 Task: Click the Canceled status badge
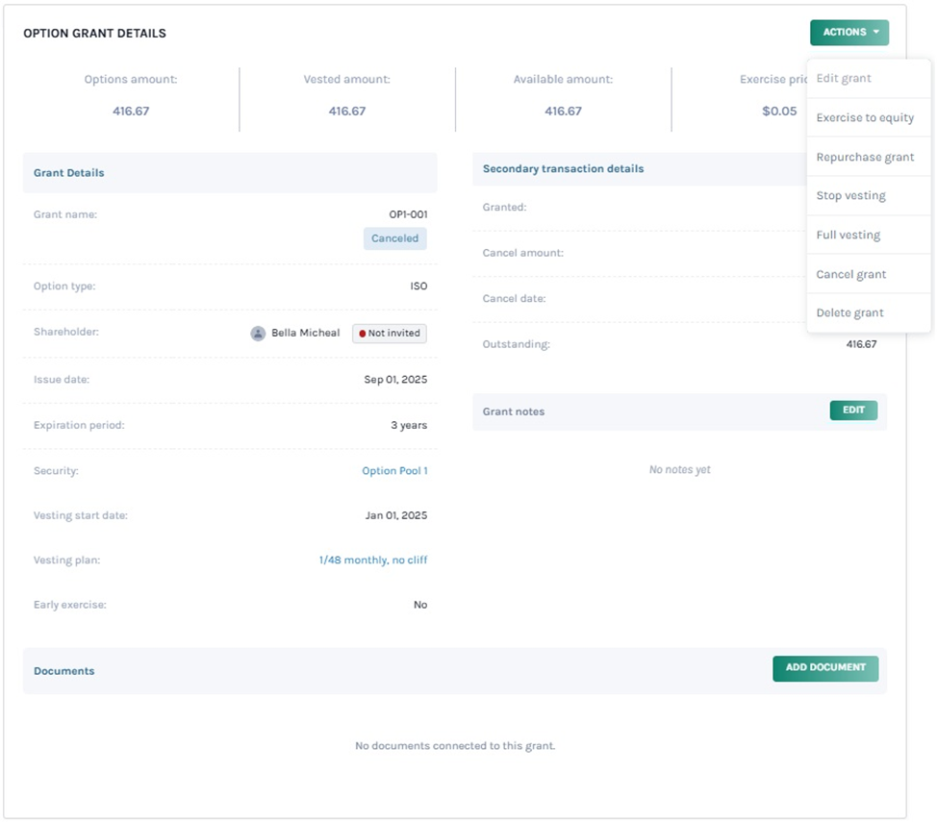click(394, 238)
